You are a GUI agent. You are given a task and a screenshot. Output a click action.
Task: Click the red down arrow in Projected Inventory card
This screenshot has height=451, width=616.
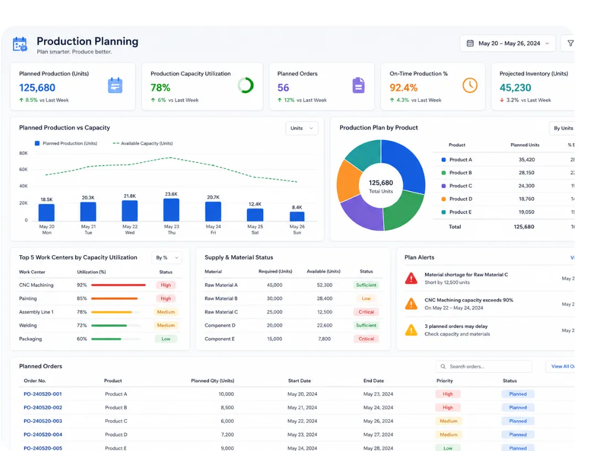pyautogui.click(x=501, y=100)
